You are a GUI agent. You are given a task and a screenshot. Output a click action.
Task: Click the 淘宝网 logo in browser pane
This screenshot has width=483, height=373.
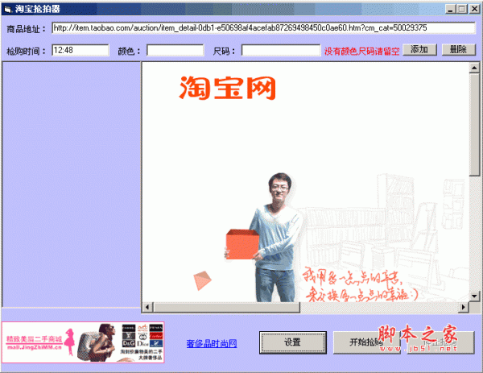(227, 88)
